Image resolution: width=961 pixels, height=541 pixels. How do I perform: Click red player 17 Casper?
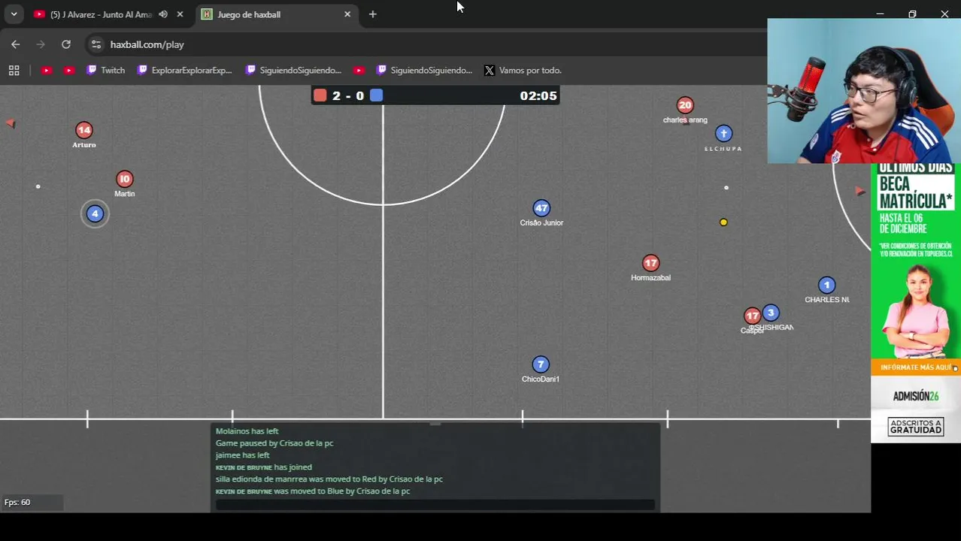pyautogui.click(x=752, y=316)
